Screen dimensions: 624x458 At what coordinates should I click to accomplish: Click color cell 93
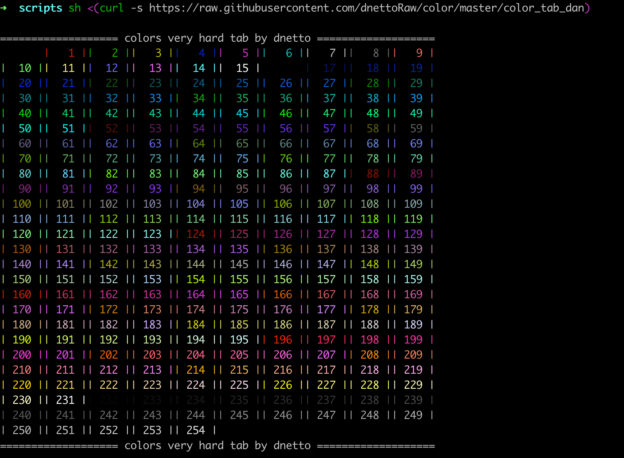click(x=155, y=189)
